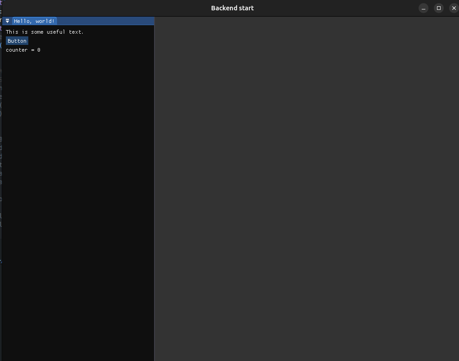Minimize the Backend start window
The width and height of the screenshot is (459, 361).
[x=423, y=8]
